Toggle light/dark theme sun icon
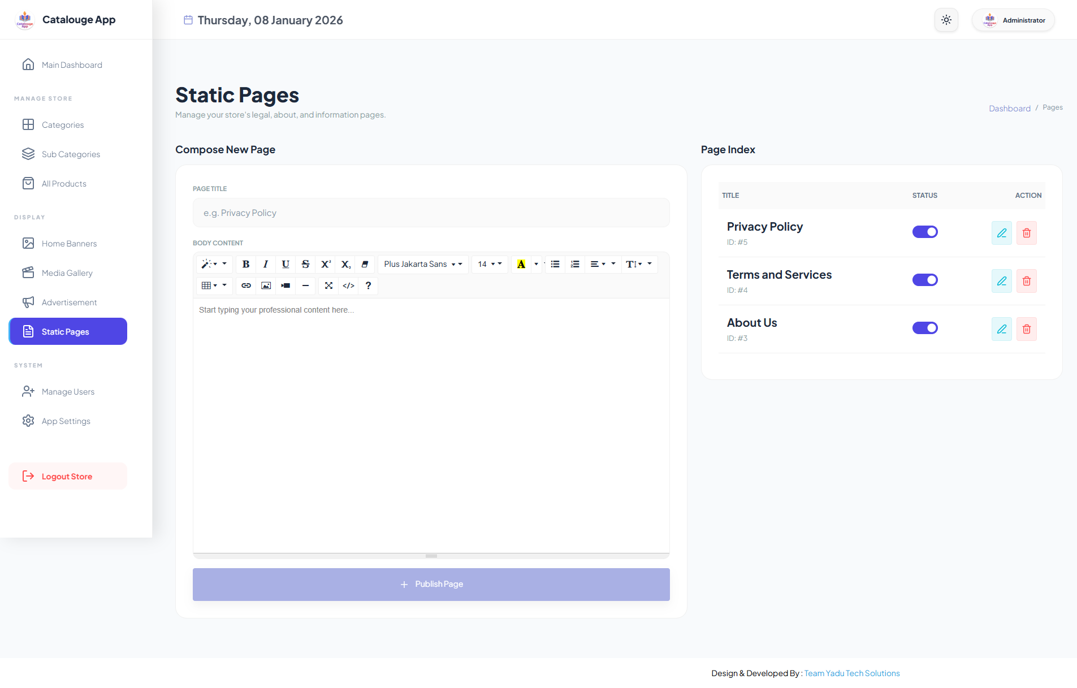Screen dimensions: 1077x688 946,20
